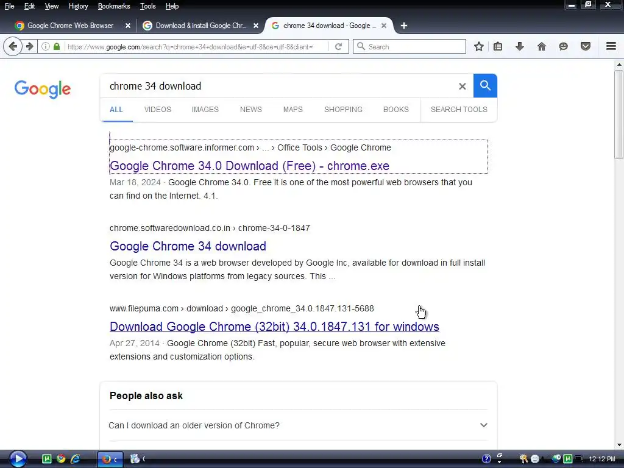The width and height of the screenshot is (624, 468).
Task: Launch Internet Explorer from quick launch
Action: [75, 459]
